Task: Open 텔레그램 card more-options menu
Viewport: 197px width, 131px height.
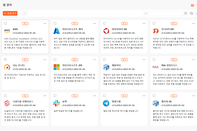Action: click(144, 96)
